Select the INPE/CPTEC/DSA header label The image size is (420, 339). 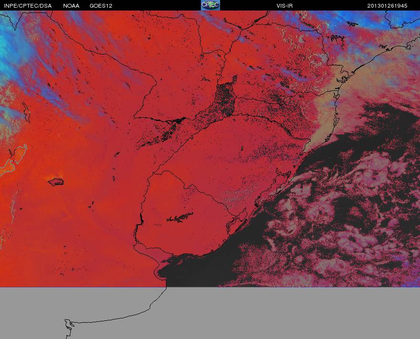tap(28, 6)
